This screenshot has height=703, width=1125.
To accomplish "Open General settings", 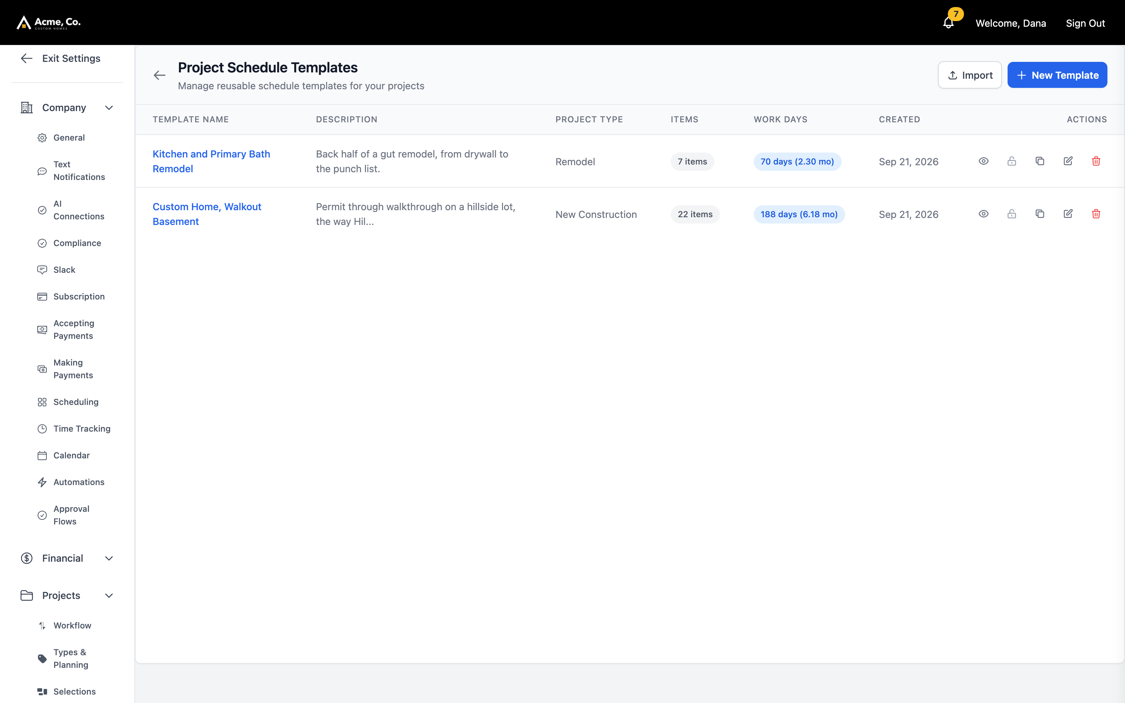I will tap(69, 138).
